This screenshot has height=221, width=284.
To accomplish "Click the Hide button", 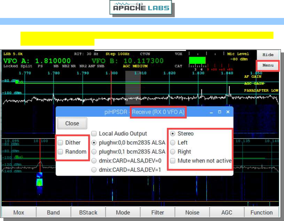I will (268, 55).
